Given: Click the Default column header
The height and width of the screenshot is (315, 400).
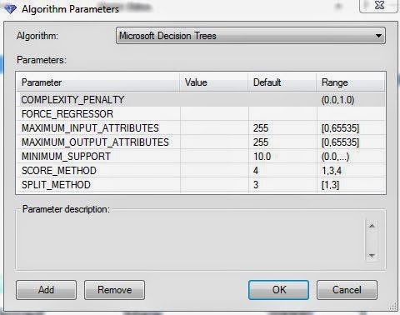Looking at the screenshot, I should [282, 82].
